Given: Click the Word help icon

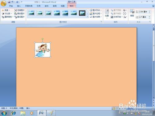Looking at the screenshot, I should point(153,6).
